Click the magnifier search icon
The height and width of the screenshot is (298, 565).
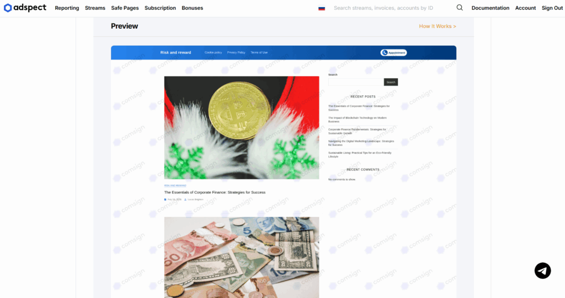tap(460, 8)
